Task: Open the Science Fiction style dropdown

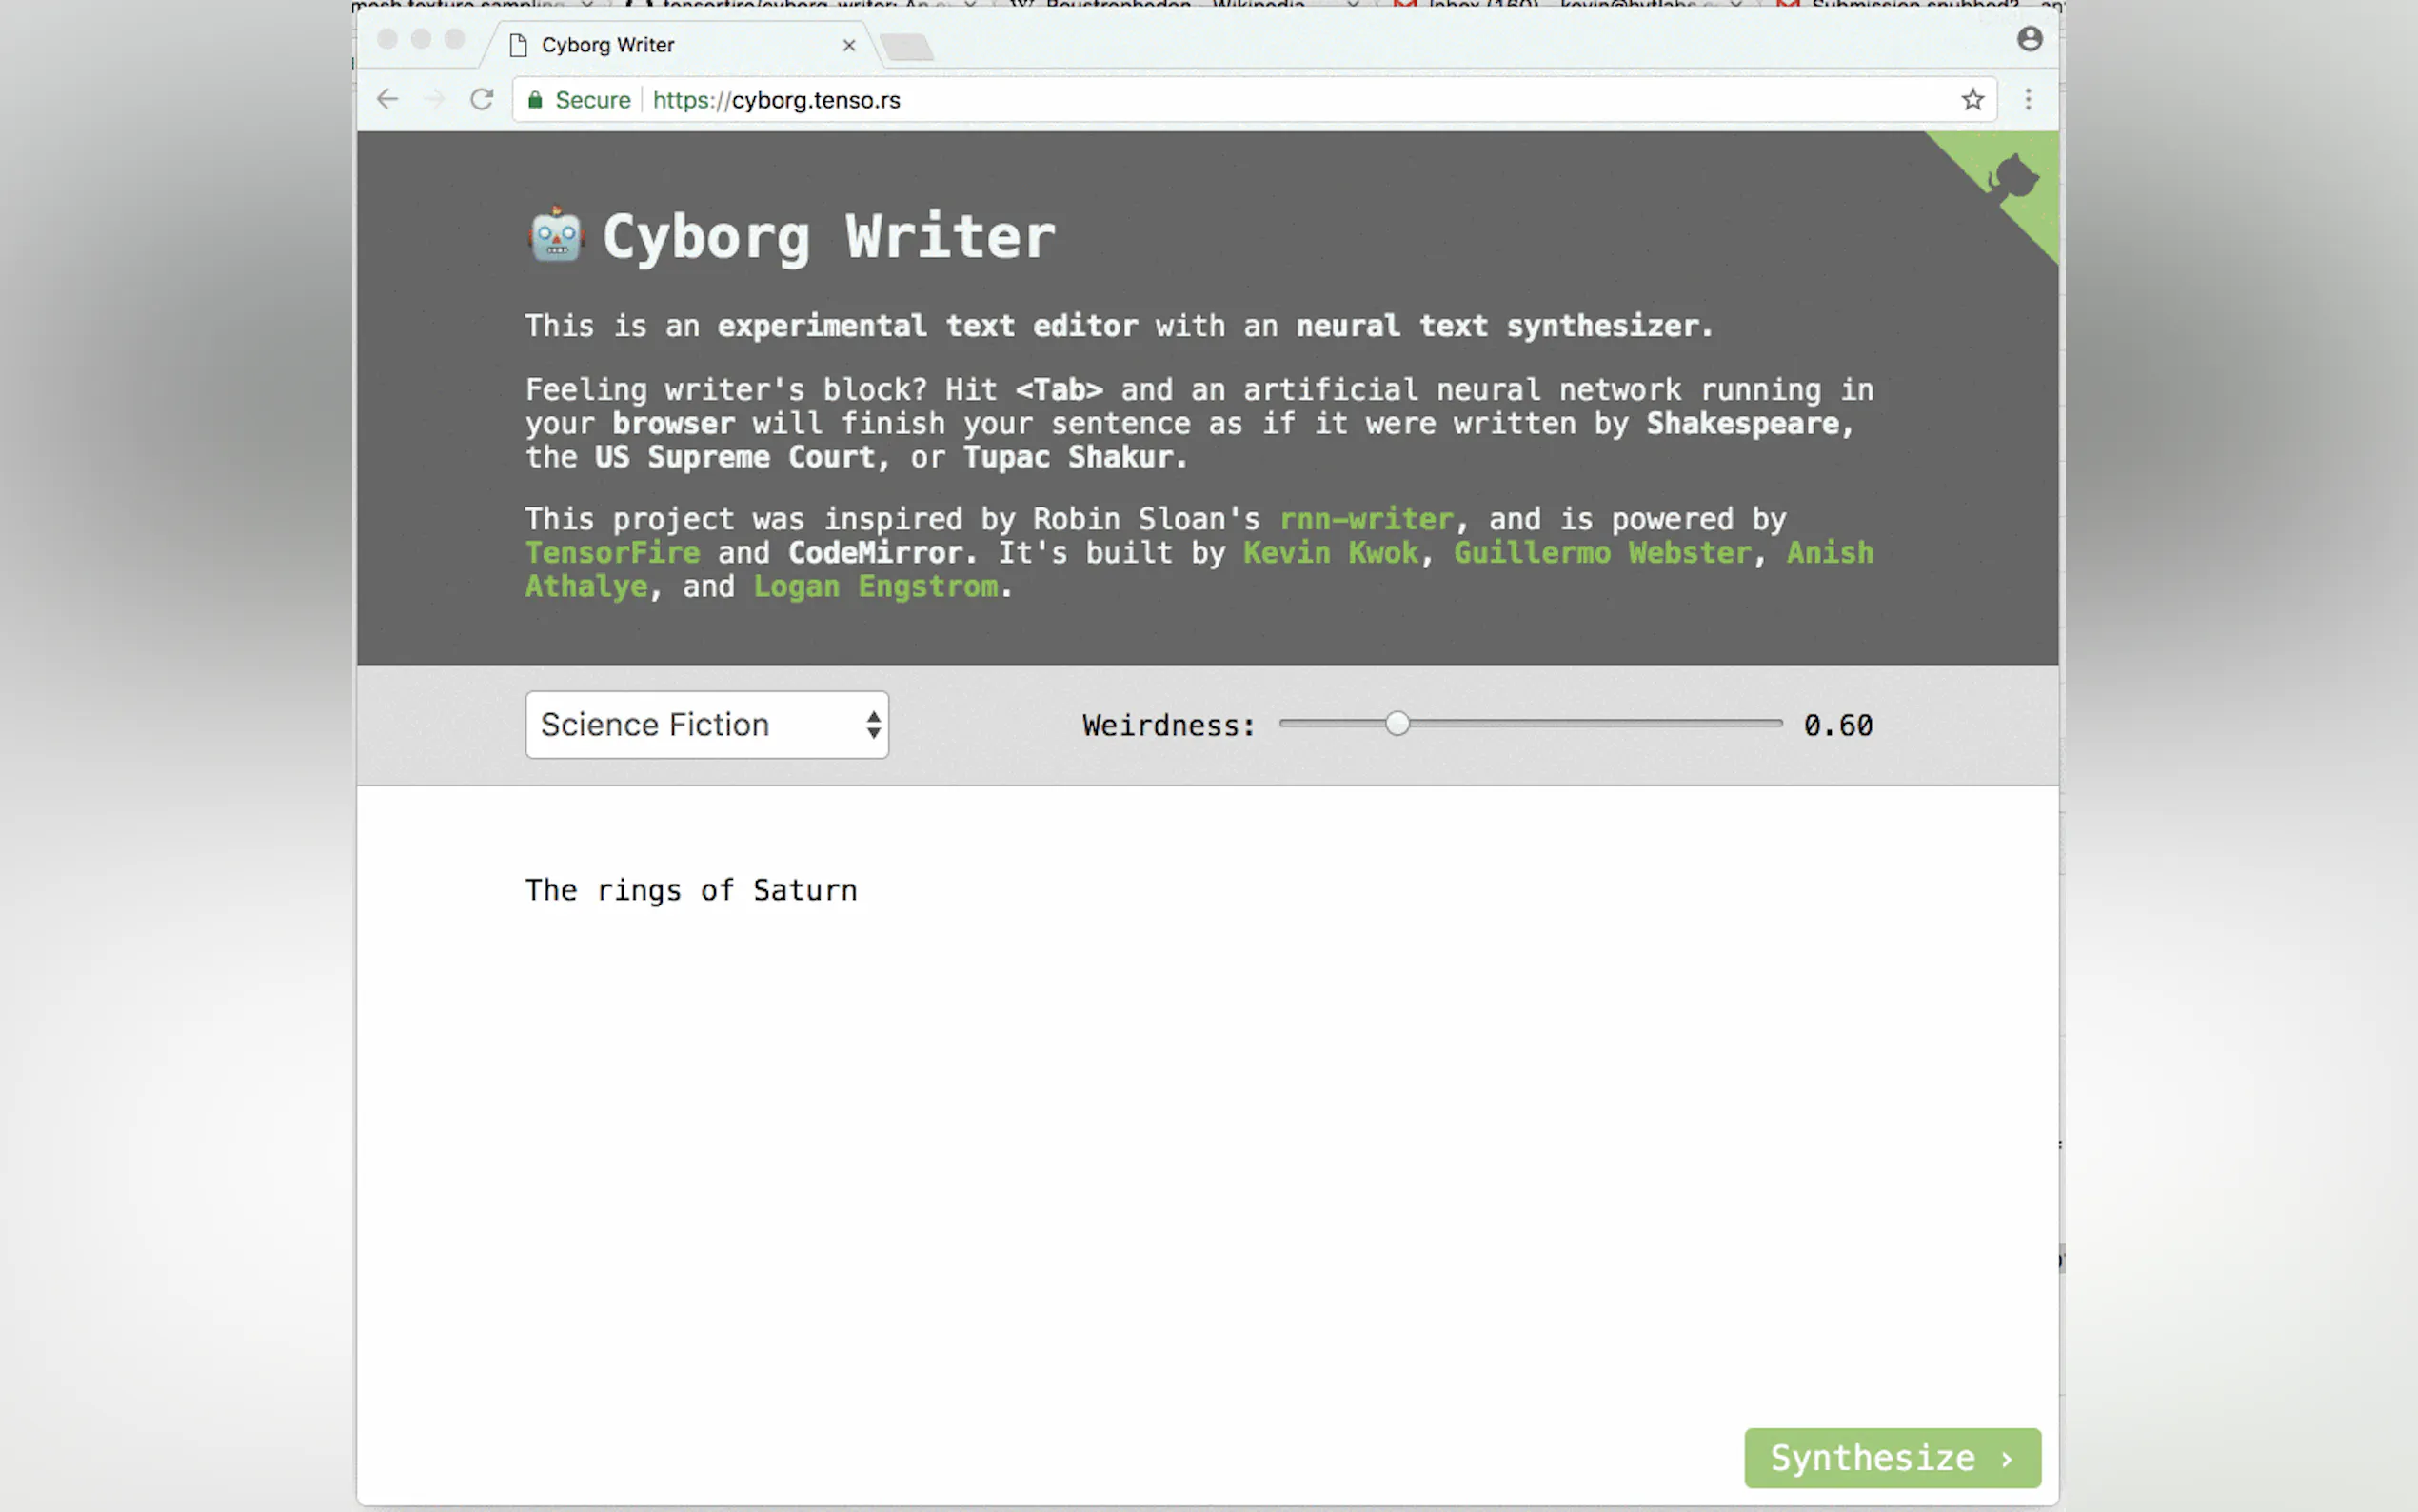Action: (706, 724)
